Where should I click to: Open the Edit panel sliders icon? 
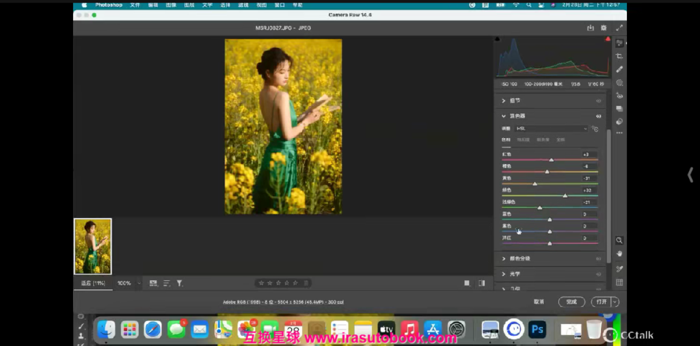click(x=619, y=43)
